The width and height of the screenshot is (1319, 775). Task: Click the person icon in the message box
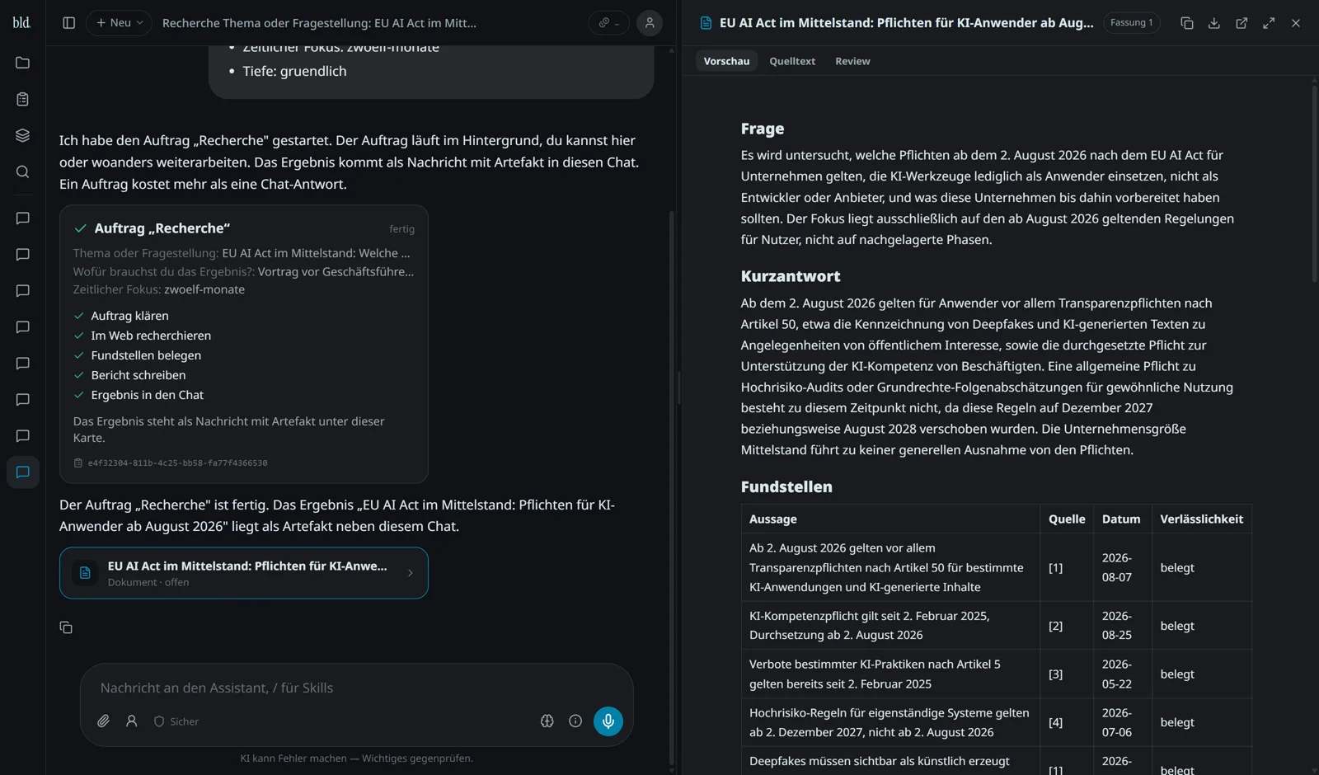(131, 721)
